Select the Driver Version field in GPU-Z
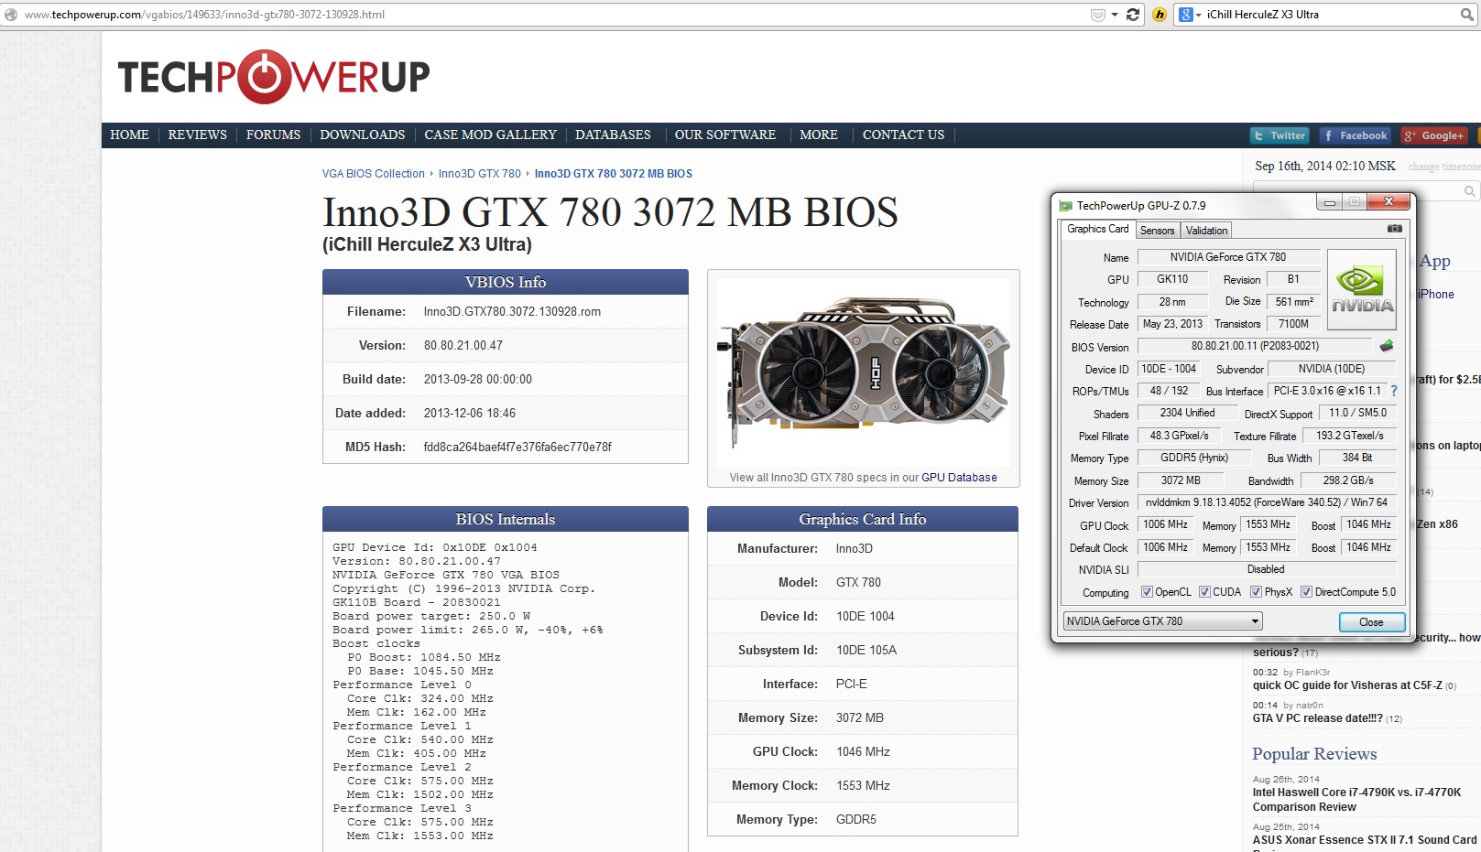Viewport: 1481px width, 852px height. pyautogui.click(x=1267, y=502)
